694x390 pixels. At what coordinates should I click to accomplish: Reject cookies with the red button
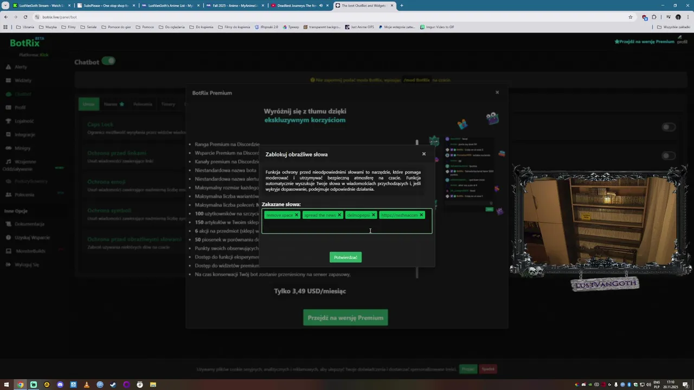point(488,369)
